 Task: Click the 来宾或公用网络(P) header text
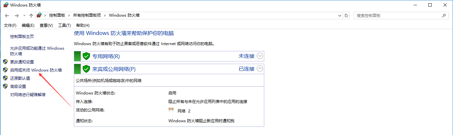[114, 69]
